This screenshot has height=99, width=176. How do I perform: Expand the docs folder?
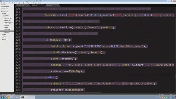(x=2, y=36)
